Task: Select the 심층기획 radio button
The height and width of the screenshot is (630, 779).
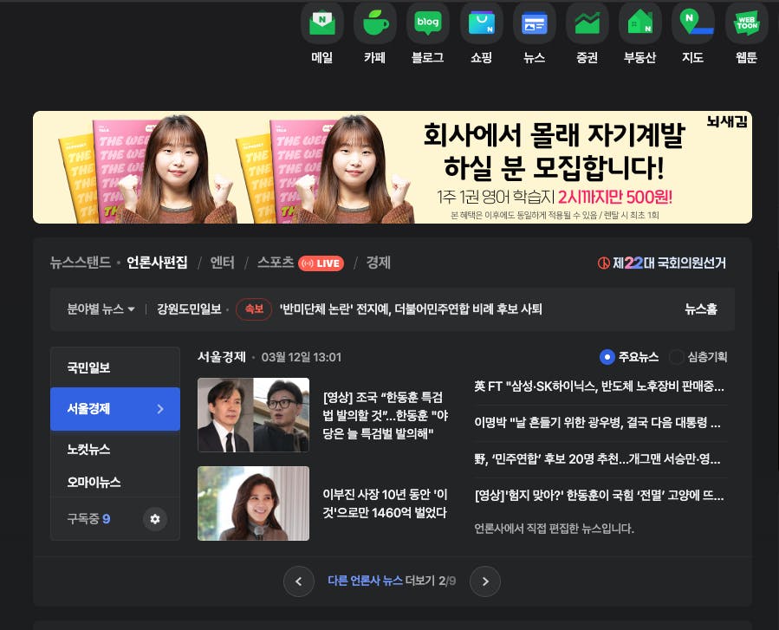Action: [x=676, y=357]
